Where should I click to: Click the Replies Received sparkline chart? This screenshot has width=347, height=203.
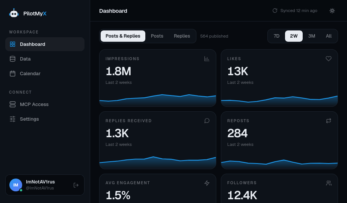[158, 162]
